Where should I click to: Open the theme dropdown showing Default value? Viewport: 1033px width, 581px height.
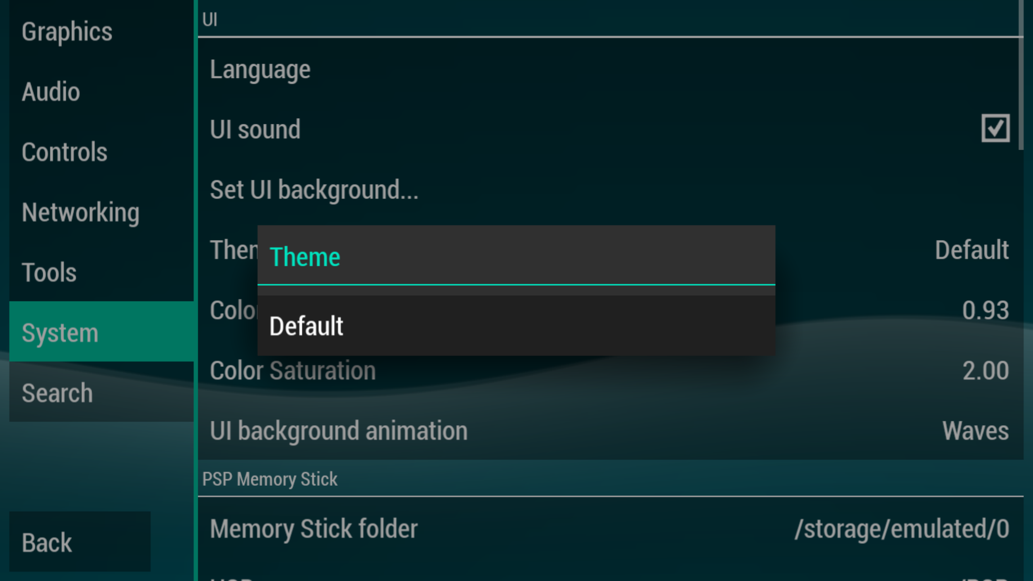972,250
